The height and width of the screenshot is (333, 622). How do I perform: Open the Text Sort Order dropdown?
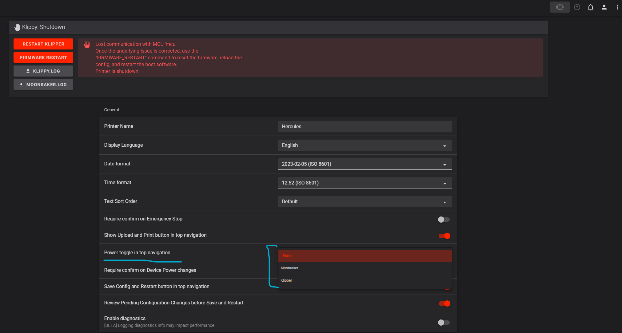365,202
